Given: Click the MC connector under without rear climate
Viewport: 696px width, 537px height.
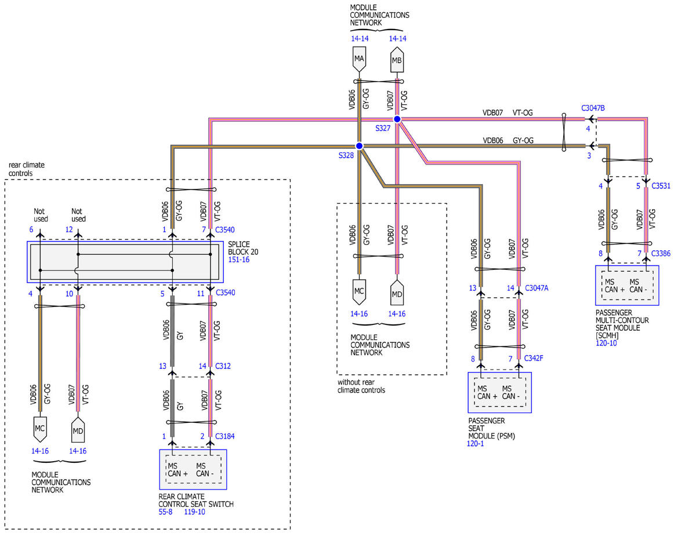Looking at the screenshot, I should (x=359, y=293).
